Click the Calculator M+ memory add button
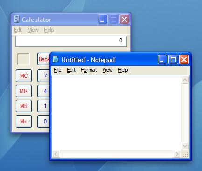Image resolution: width=202 pixels, height=171 pixels. (x=24, y=121)
